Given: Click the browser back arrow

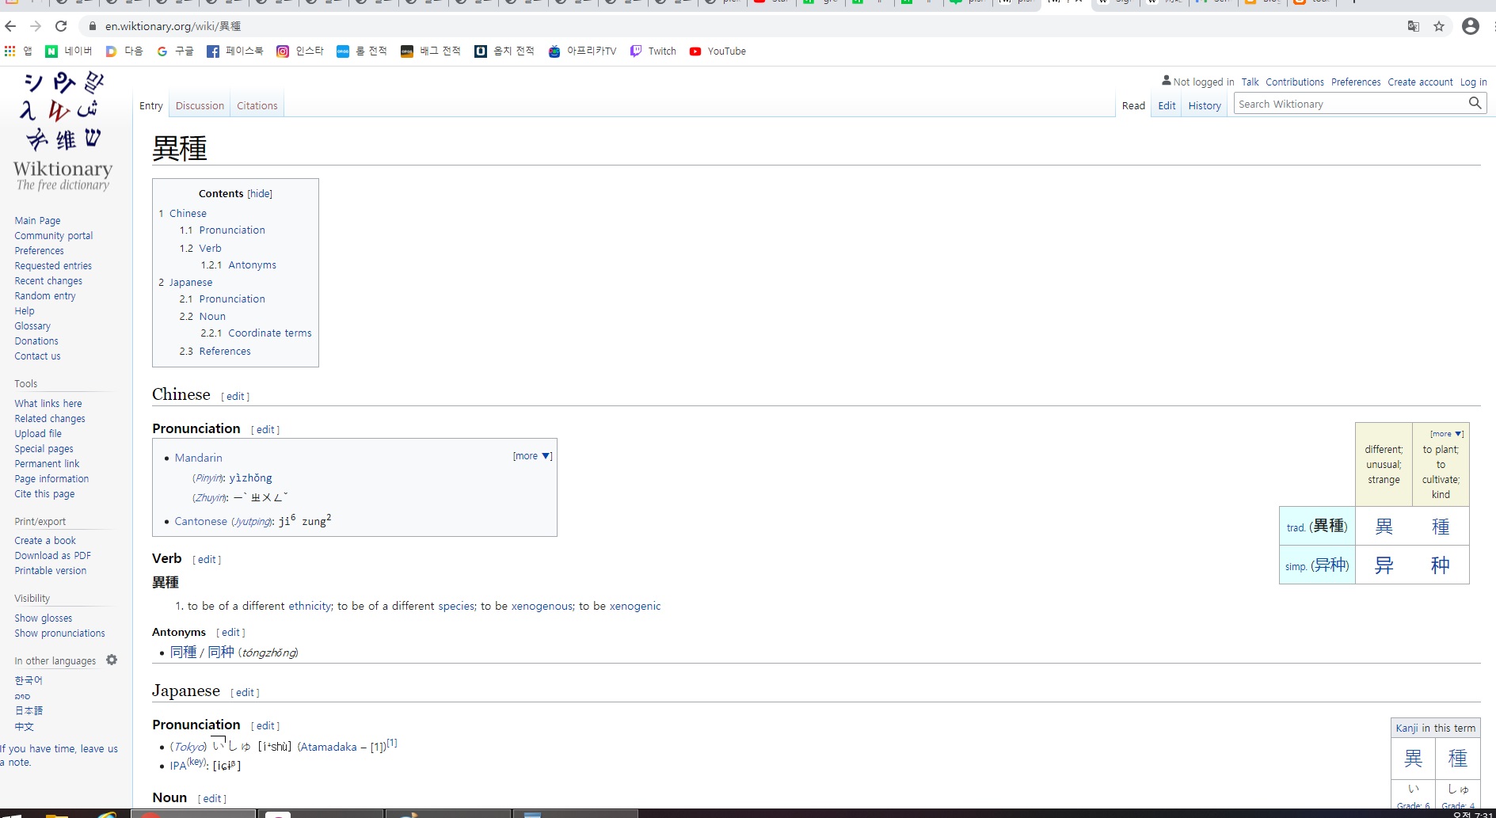Looking at the screenshot, I should (x=10, y=26).
